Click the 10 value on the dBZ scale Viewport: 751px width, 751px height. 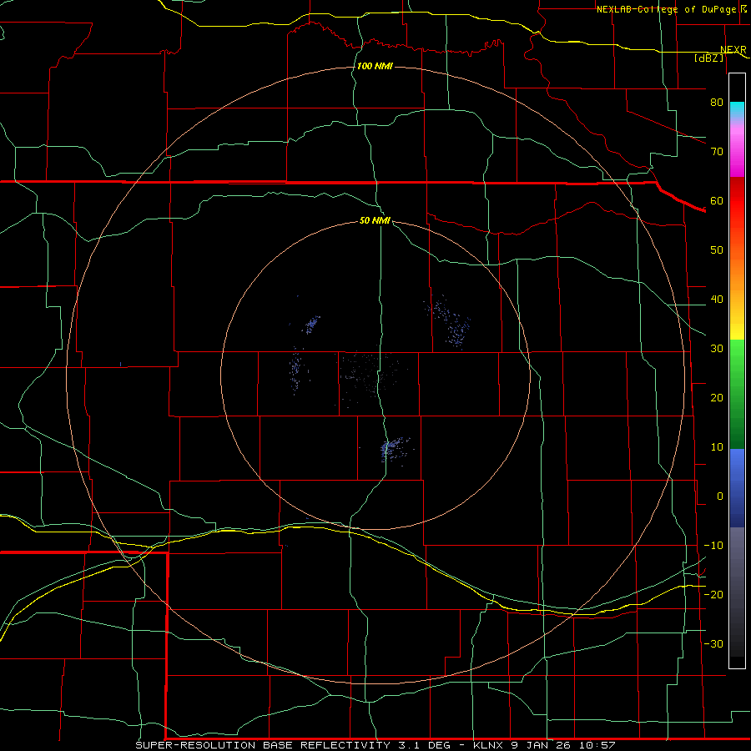click(717, 447)
